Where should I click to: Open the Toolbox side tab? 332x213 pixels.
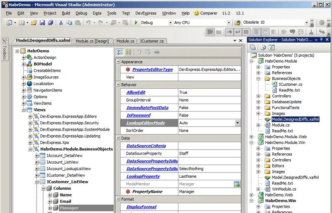coord(5,49)
